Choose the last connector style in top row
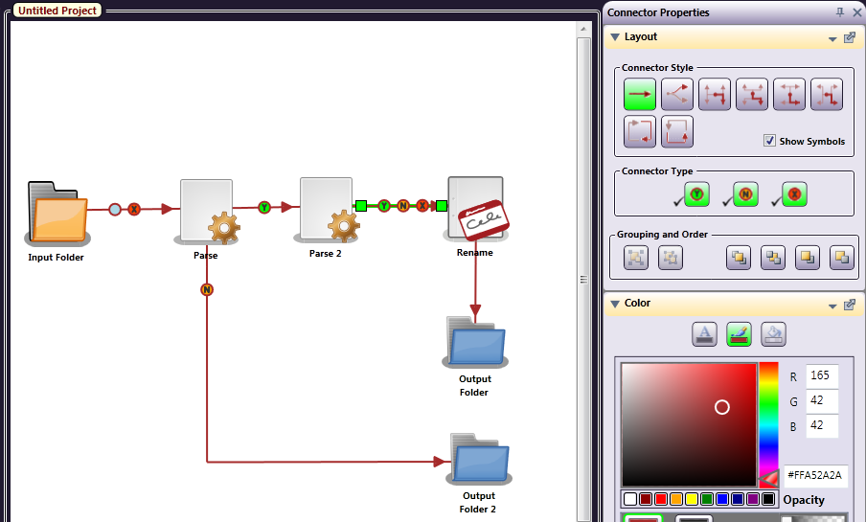This screenshot has height=522, width=866. pos(827,94)
